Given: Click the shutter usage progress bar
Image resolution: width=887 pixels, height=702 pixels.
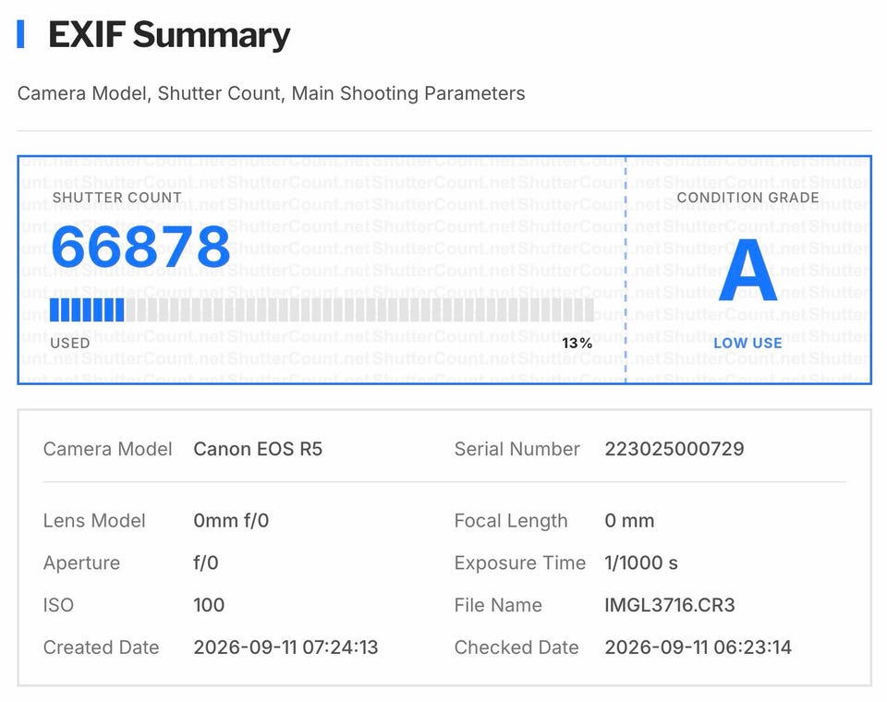Looking at the screenshot, I should (x=322, y=310).
